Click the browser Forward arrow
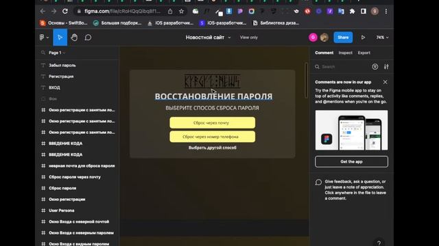439x246 pixels. [x=54, y=11]
